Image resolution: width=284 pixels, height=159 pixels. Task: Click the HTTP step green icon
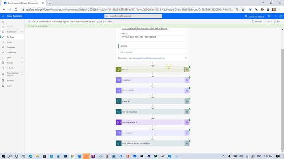tap(118, 70)
